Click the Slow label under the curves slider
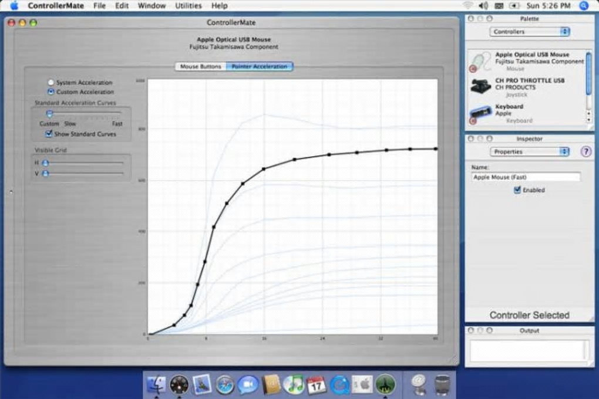 click(70, 124)
